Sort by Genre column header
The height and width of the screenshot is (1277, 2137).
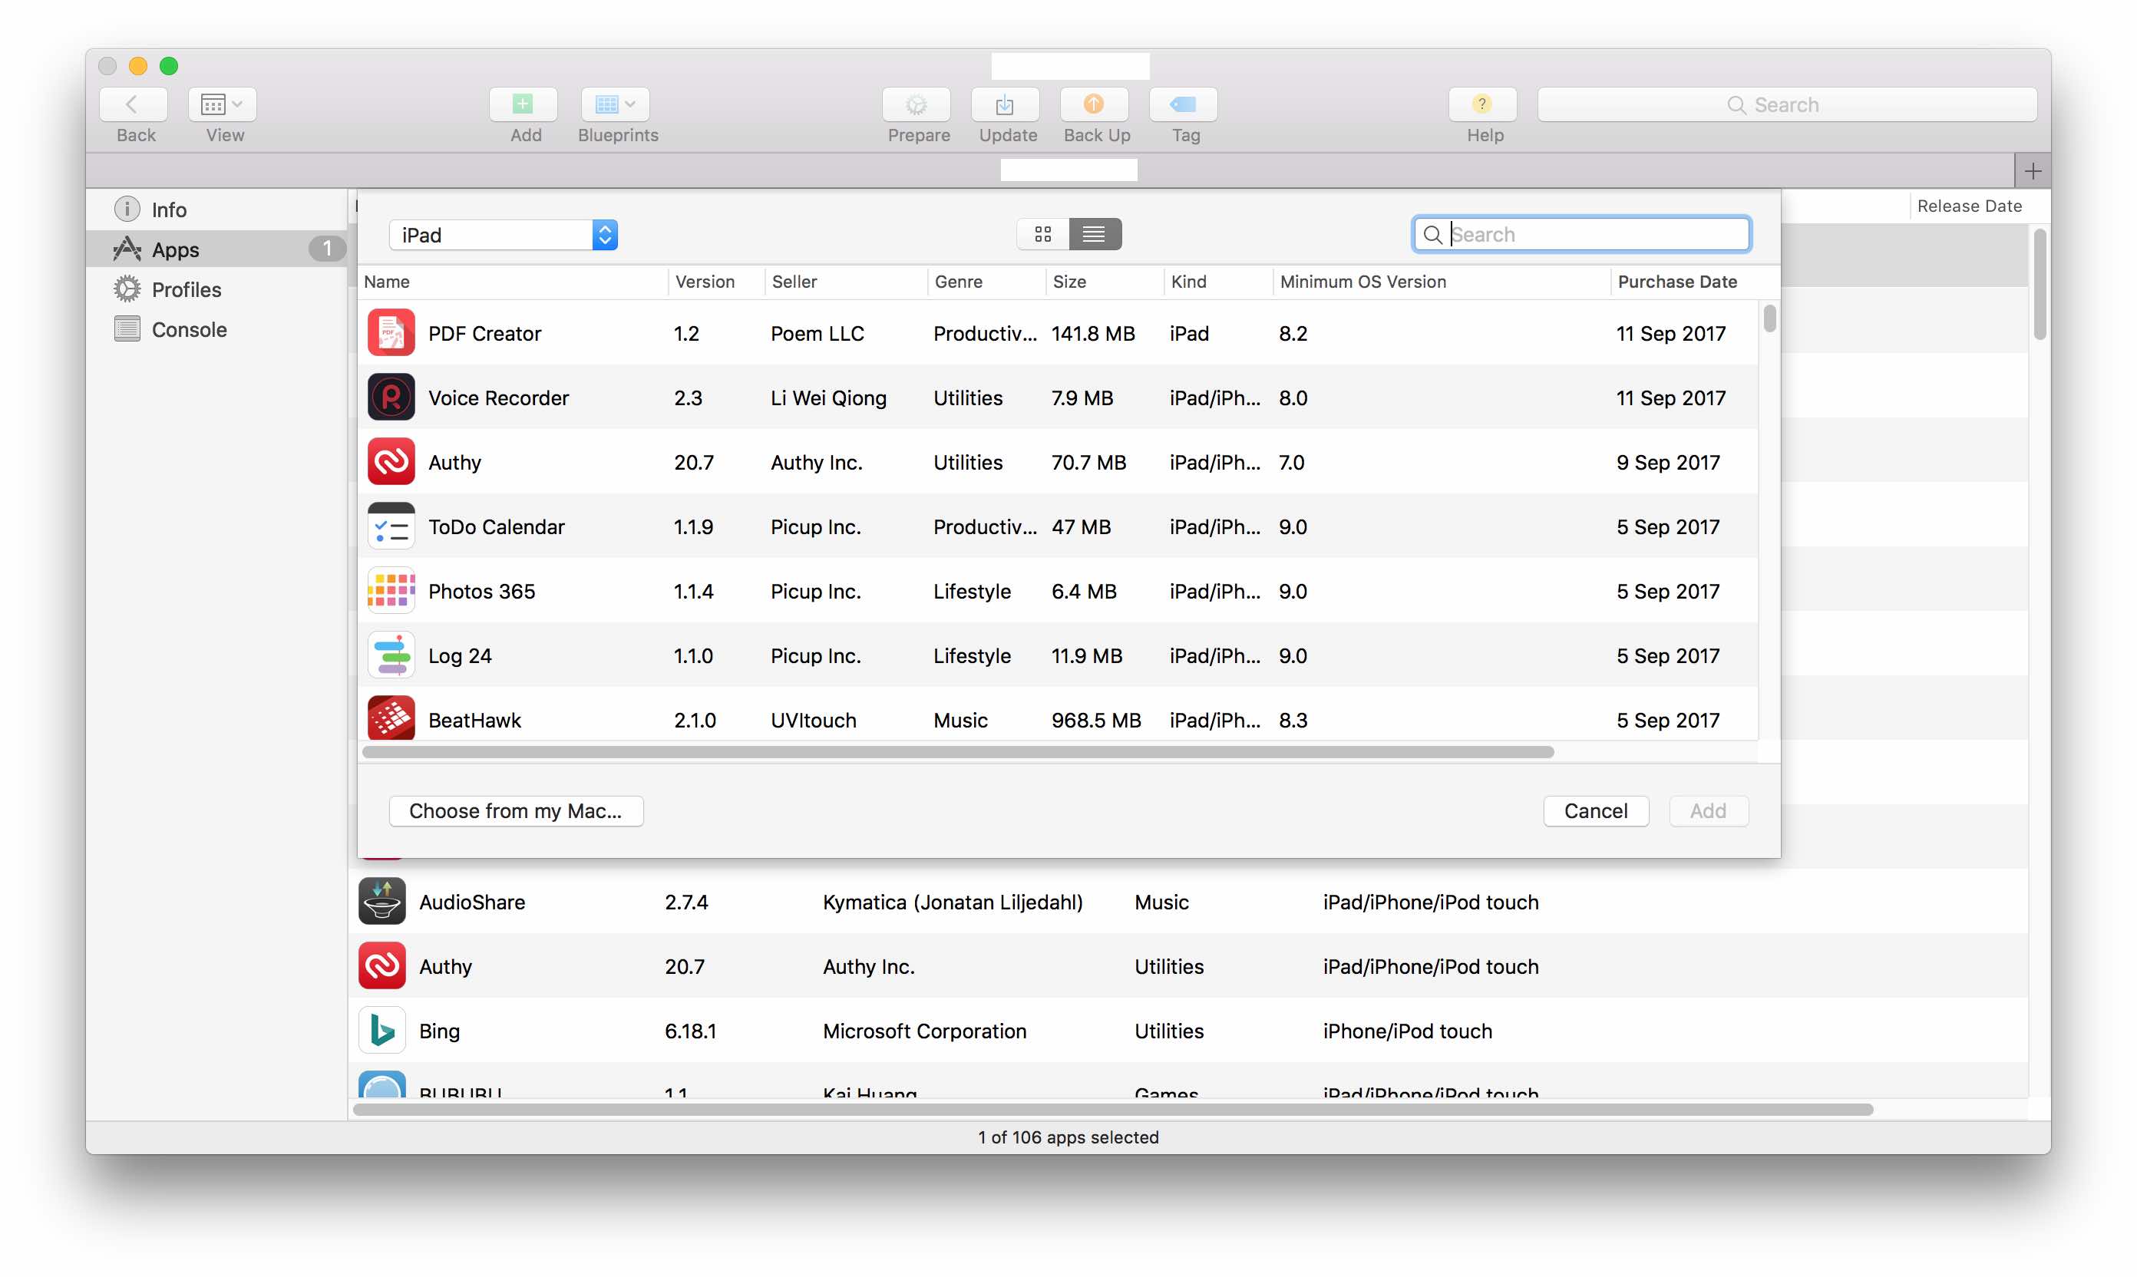click(986, 282)
